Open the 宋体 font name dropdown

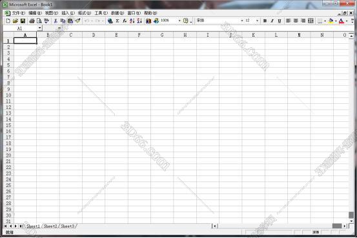[x=242, y=21]
